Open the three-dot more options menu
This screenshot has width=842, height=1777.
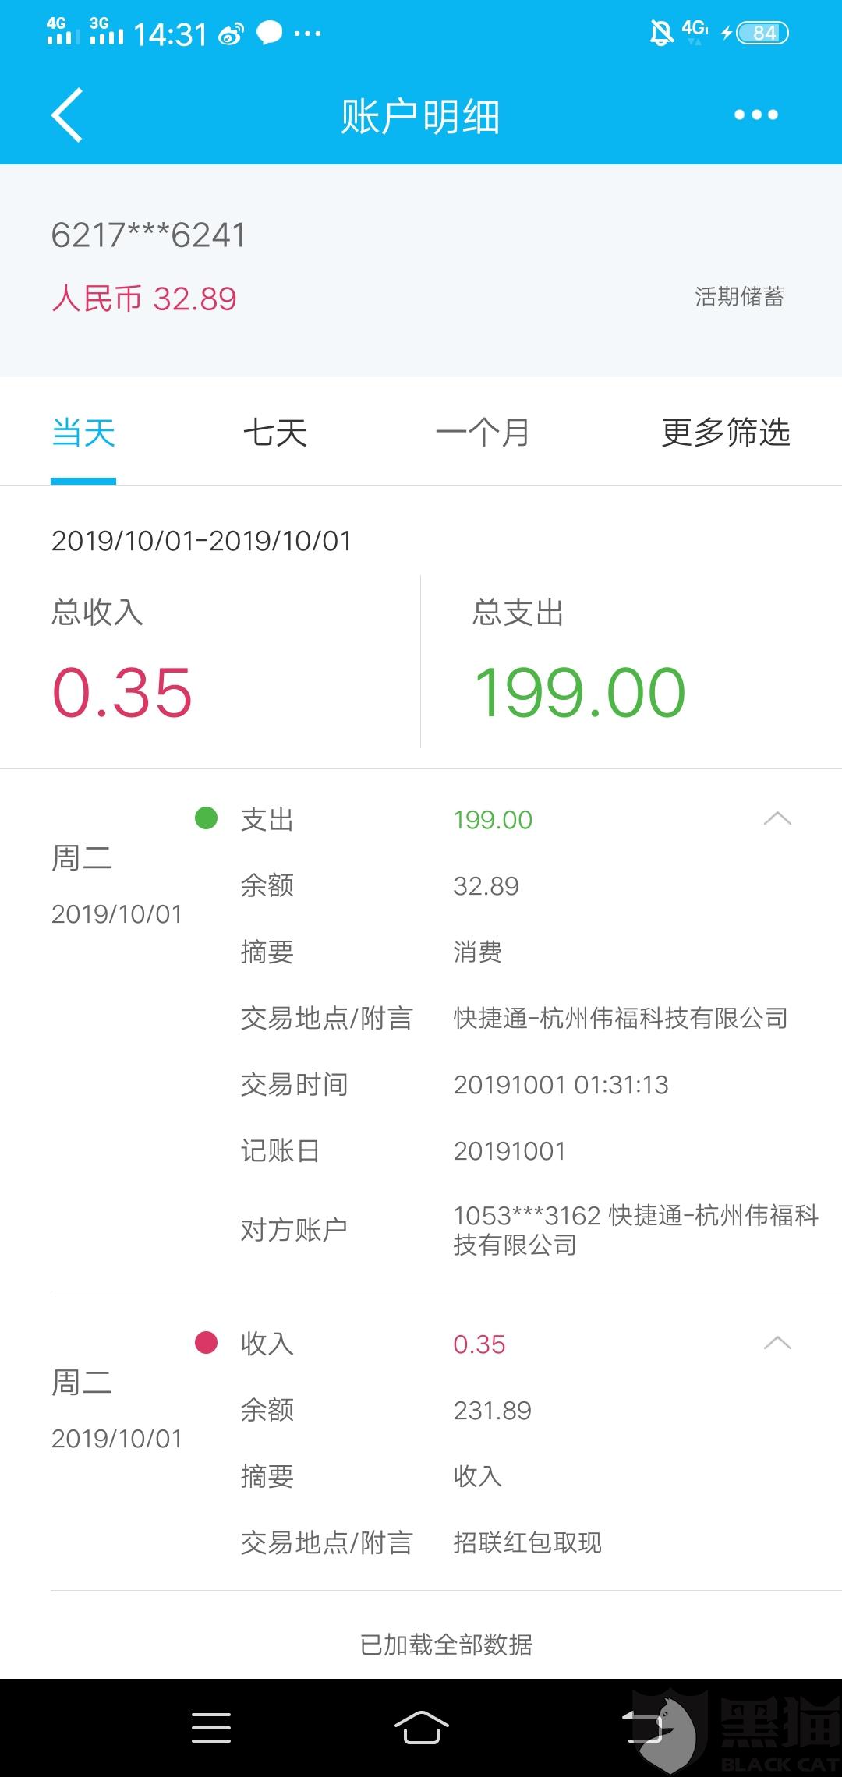[x=755, y=115]
